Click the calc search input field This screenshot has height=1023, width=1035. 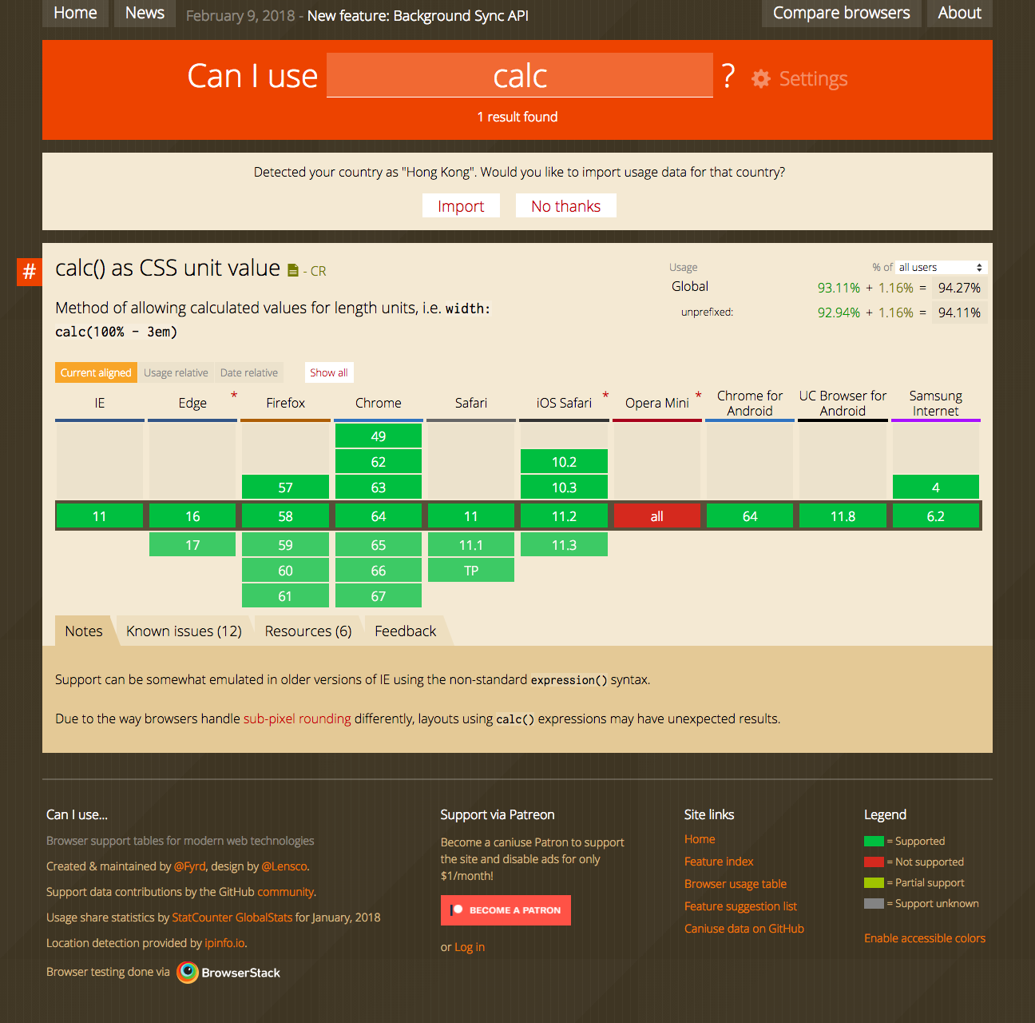point(520,75)
